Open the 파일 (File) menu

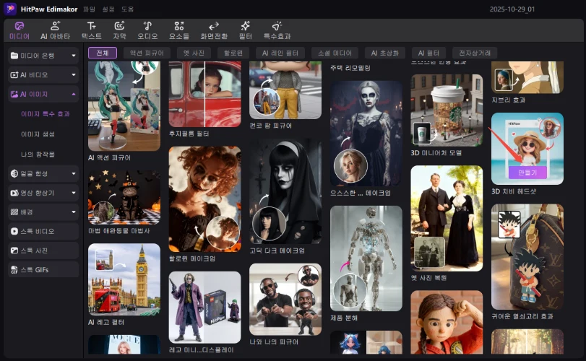89,9
